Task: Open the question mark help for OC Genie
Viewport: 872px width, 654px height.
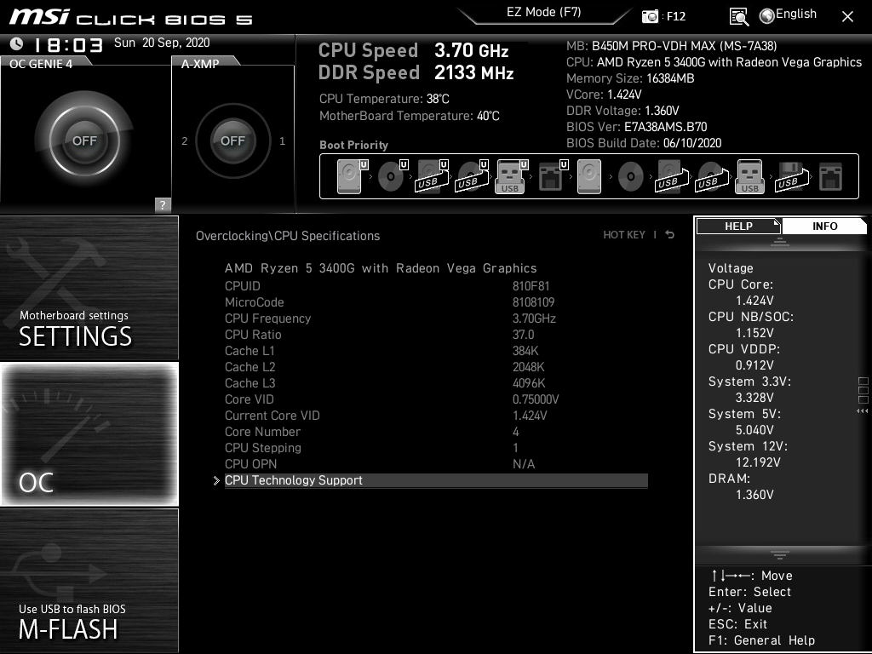Action: click(x=163, y=204)
